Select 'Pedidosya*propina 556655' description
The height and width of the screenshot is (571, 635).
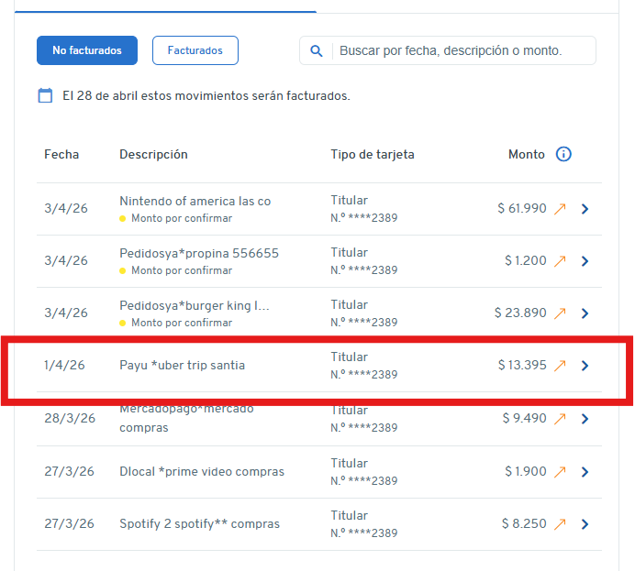pyautogui.click(x=199, y=253)
